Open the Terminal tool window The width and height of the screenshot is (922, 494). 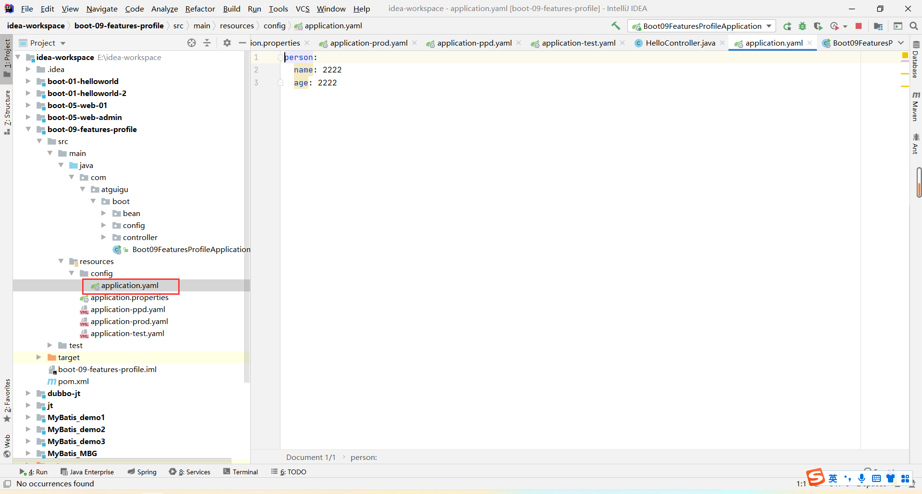(241, 472)
